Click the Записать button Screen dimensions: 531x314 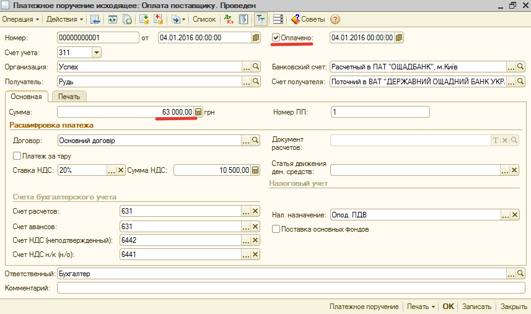pyautogui.click(x=476, y=307)
